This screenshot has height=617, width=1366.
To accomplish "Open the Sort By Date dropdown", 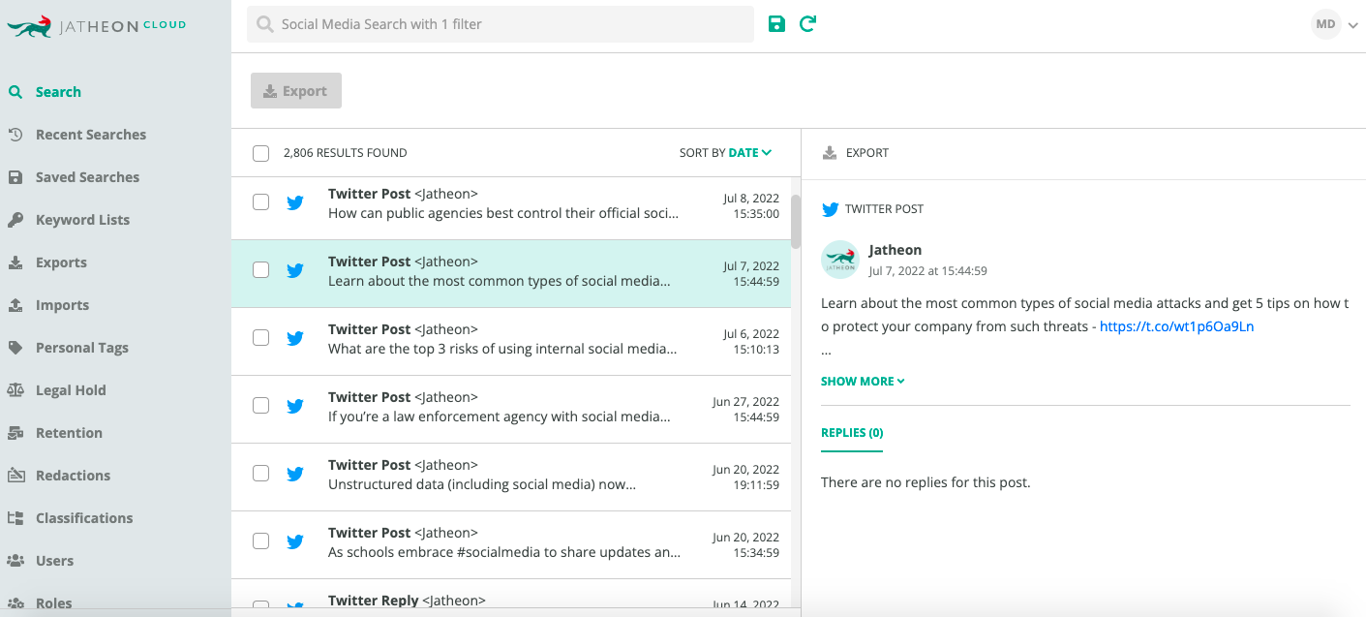I will pyautogui.click(x=725, y=153).
